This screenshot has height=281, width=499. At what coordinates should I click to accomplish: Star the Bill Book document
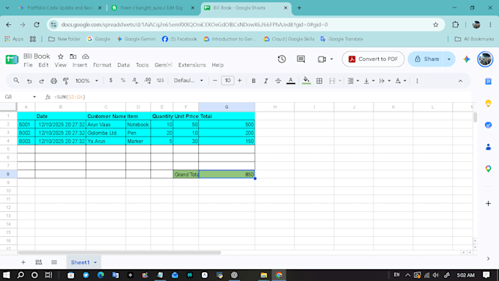(60, 56)
